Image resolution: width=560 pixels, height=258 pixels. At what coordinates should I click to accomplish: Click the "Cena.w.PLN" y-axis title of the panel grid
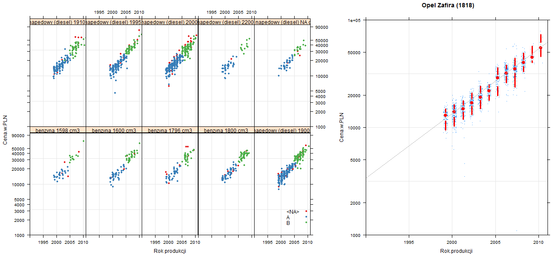pos(5,130)
